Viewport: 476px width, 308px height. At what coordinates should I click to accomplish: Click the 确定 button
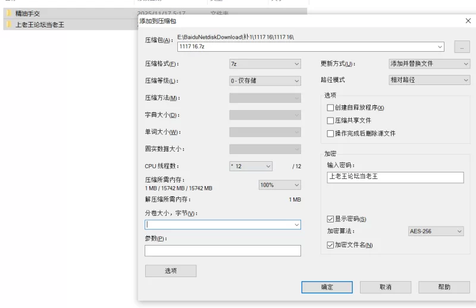click(x=327, y=287)
